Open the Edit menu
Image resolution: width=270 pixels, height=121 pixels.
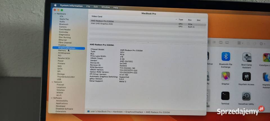[96, 7]
